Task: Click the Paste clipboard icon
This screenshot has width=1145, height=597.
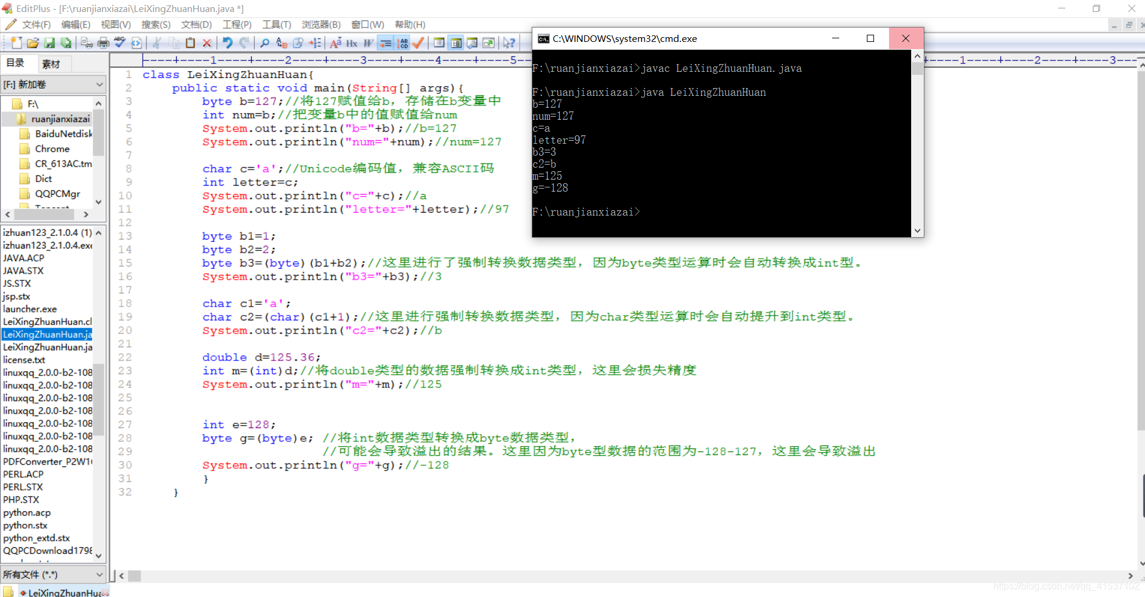Action: tap(190, 43)
